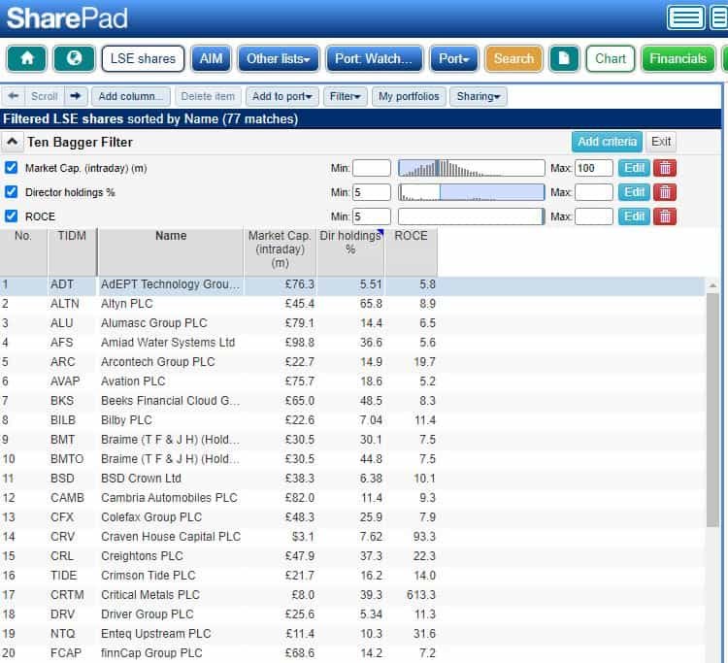Click the scrollbar up arrow in table
Image resolution: width=728 pixels, height=663 pixels.
[712, 286]
